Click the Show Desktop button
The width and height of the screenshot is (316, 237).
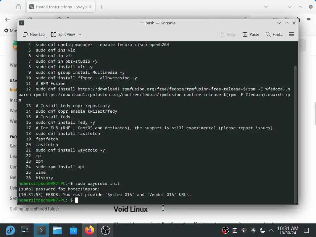point(306,230)
